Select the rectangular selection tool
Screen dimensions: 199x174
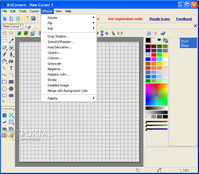(x=5, y=41)
